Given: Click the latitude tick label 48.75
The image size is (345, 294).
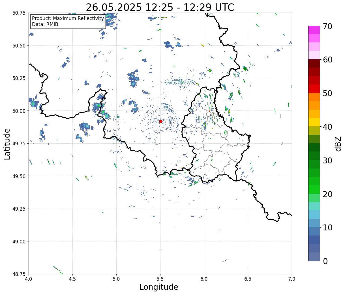Looking at the screenshot, I should pyautogui.click(x=19, y=274).
